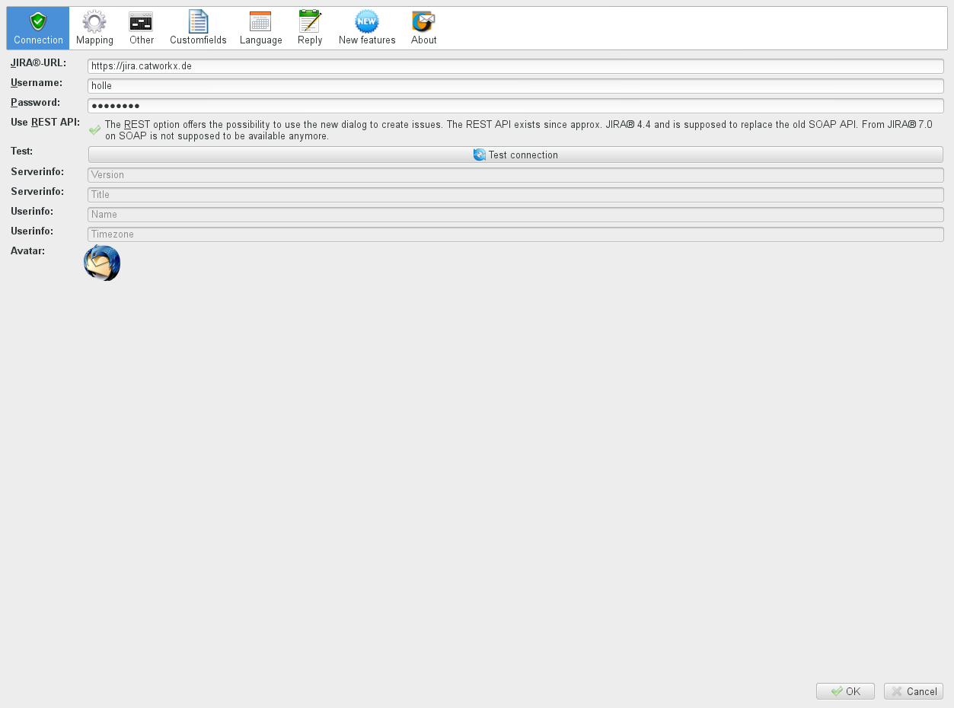Image resolution: width=954 pixels, height=708 pixels.
Task: Select the Language calendar pane
Action: coord(260,28)
